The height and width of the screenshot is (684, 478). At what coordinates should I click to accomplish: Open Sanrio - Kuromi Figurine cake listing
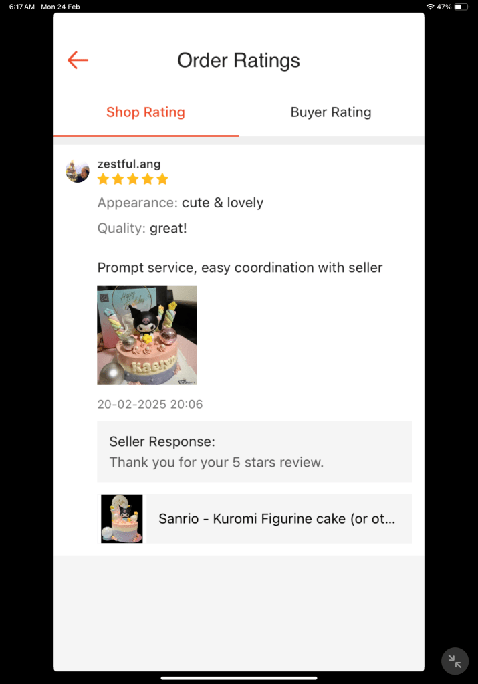coord(277,519)
